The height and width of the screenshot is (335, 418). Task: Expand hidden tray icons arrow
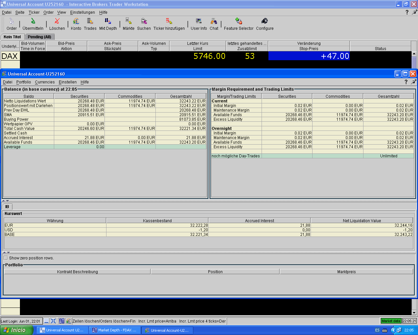point(393,330)
